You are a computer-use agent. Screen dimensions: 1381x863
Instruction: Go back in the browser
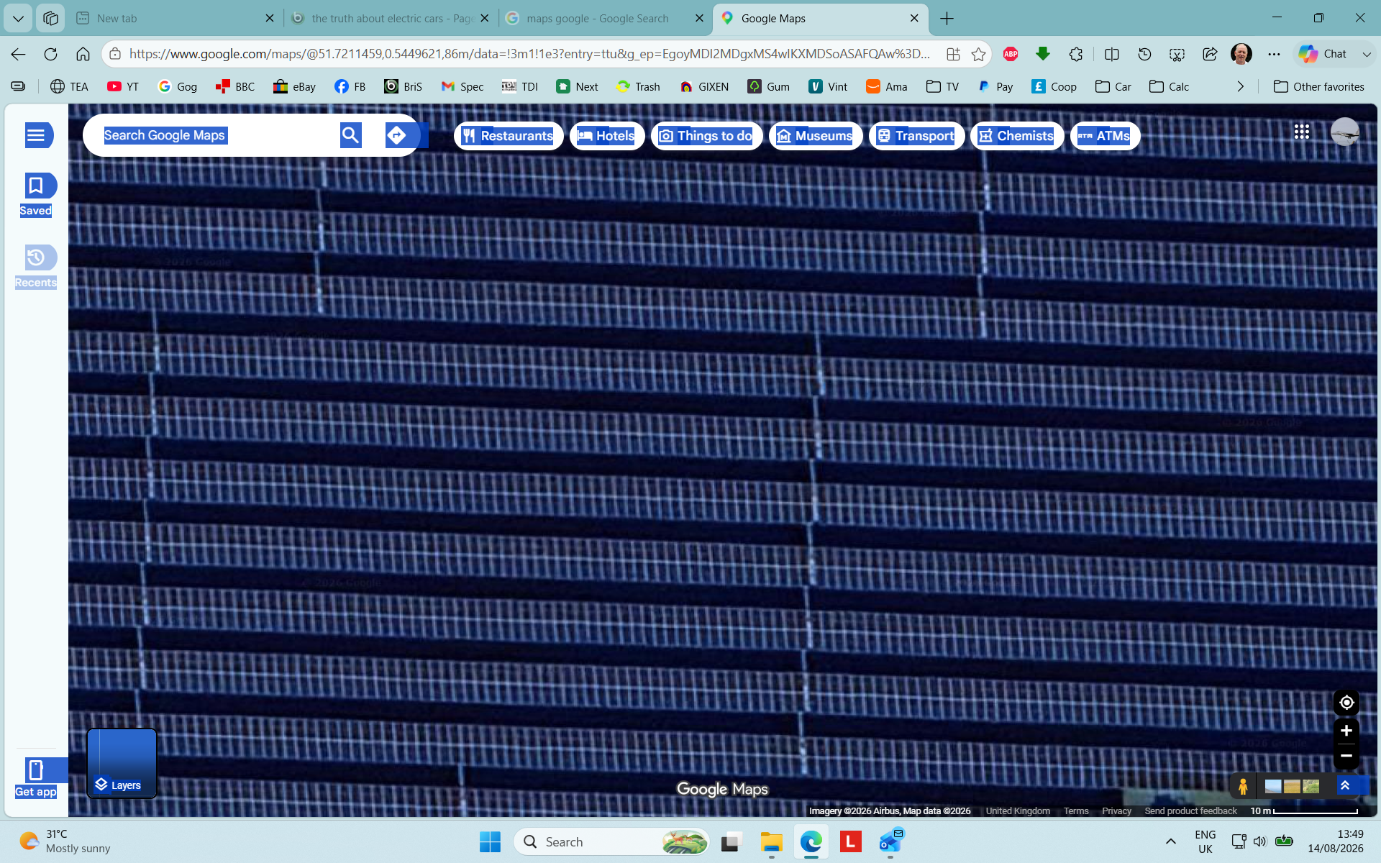pyautogui.click(x=19, y=54)
